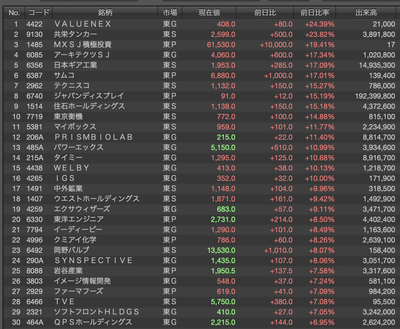This screenshot has height=329, width=400.
Task: Select イメージ情報開発 stock name
Action: coord(82,281)
